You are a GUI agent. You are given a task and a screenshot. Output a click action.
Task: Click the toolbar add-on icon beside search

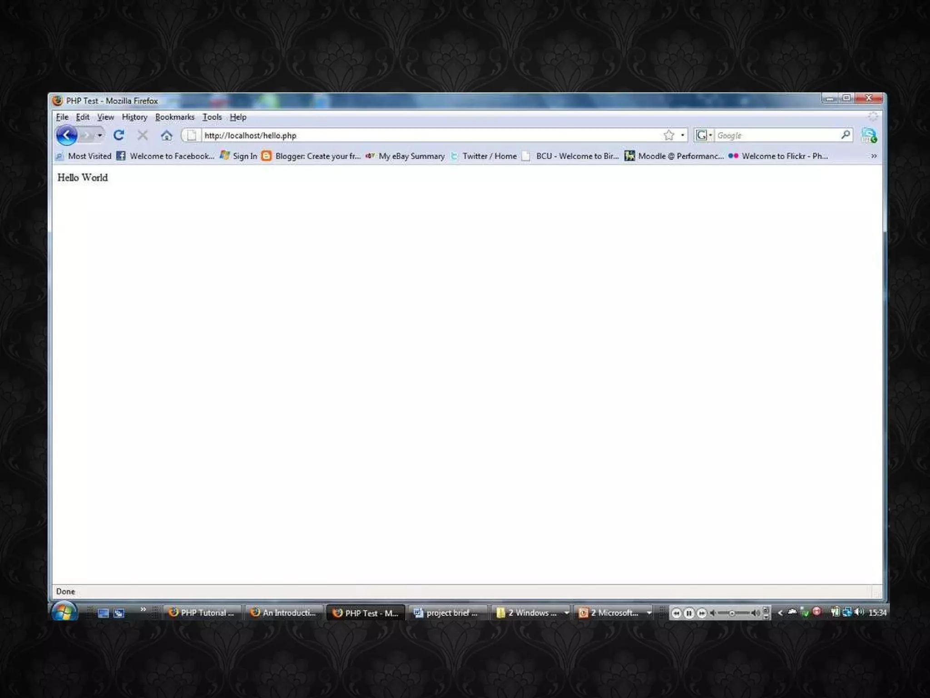pyautogui.click(x=869, y=135)
